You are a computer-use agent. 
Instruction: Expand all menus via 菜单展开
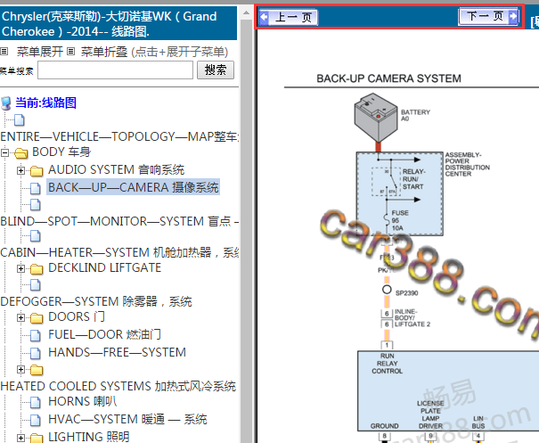point(40,52)
